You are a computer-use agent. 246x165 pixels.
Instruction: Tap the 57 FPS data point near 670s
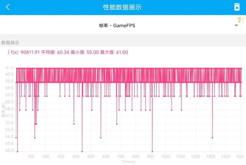point(117,124)
